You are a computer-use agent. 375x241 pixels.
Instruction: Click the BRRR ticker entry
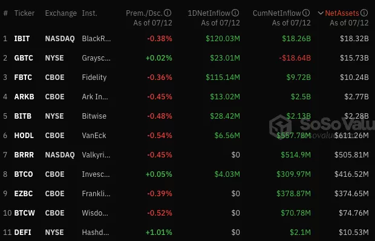point(24,155)
